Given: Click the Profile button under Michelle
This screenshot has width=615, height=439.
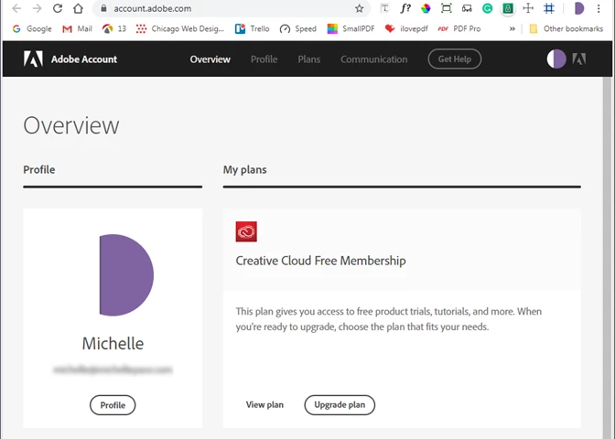Looking at the screenshot, I should click(x=113, y=405).
